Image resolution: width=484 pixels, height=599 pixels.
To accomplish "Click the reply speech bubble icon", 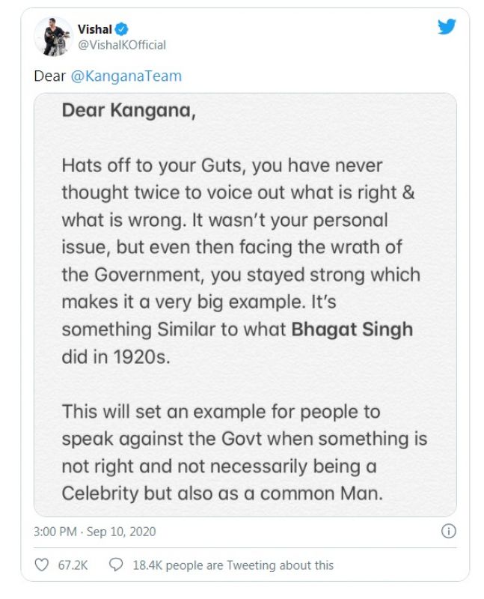I will pyautogui.click(x=116, y=565).
